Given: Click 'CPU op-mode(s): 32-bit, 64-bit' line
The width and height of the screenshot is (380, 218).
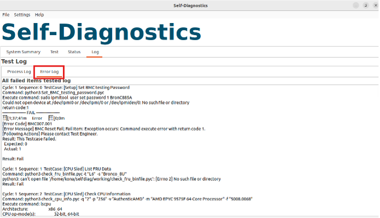Looking at the screenshot, I should click(x=40, y=214).
